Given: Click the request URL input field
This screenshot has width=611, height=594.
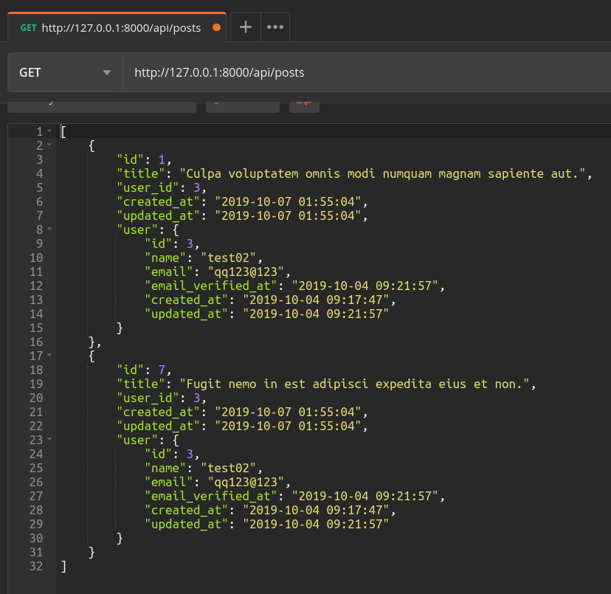Looking at the screenshot, I should [366, 72].
